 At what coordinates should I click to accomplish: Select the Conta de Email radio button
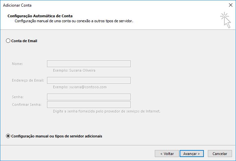(x=8, y=41)
